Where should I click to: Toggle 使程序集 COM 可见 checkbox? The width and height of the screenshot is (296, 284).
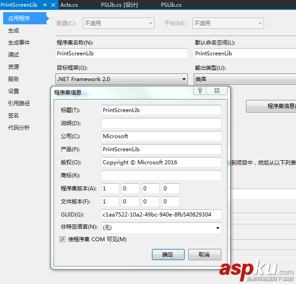[62, 239]
